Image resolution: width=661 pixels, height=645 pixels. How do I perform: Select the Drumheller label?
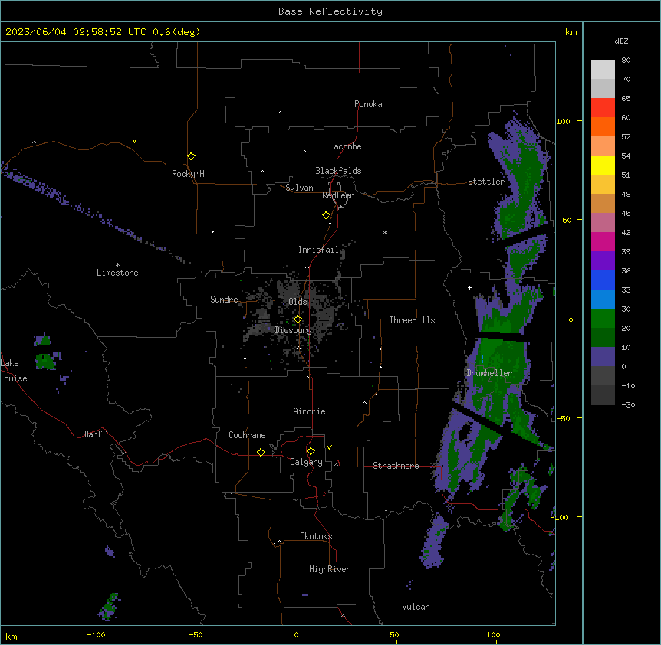point(489,373)
